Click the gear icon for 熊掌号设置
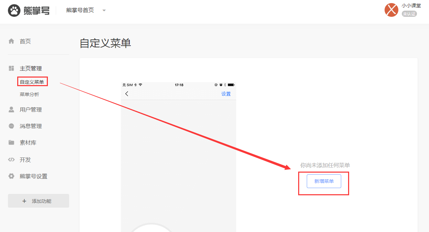 (x=11, y=176)
